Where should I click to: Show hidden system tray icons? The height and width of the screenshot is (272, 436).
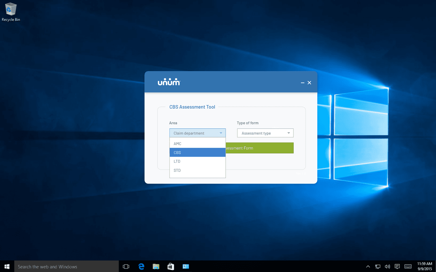click(x=368, y=266)
